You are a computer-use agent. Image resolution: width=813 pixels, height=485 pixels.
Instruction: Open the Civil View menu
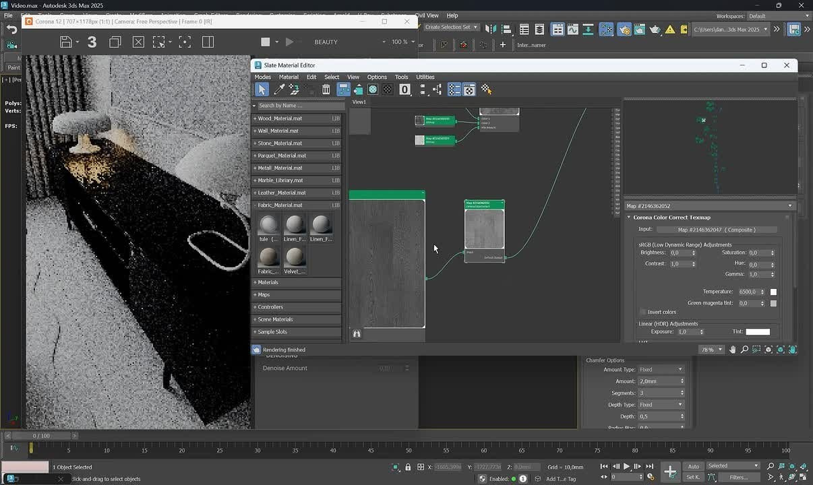427,15
